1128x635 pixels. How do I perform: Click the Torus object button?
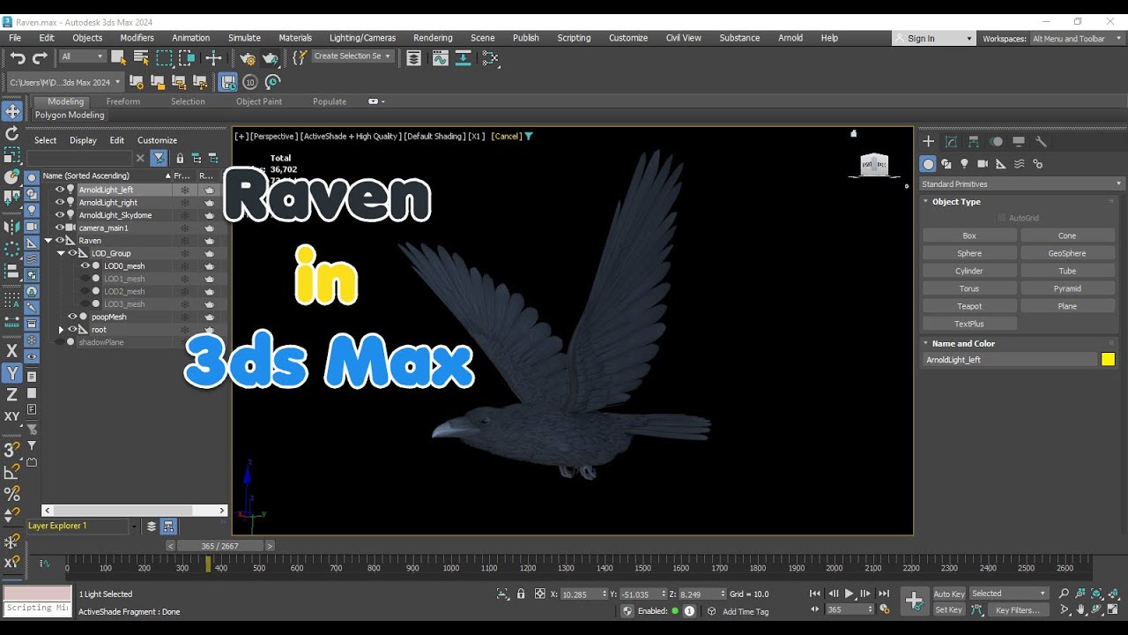[x=969, y=288]
